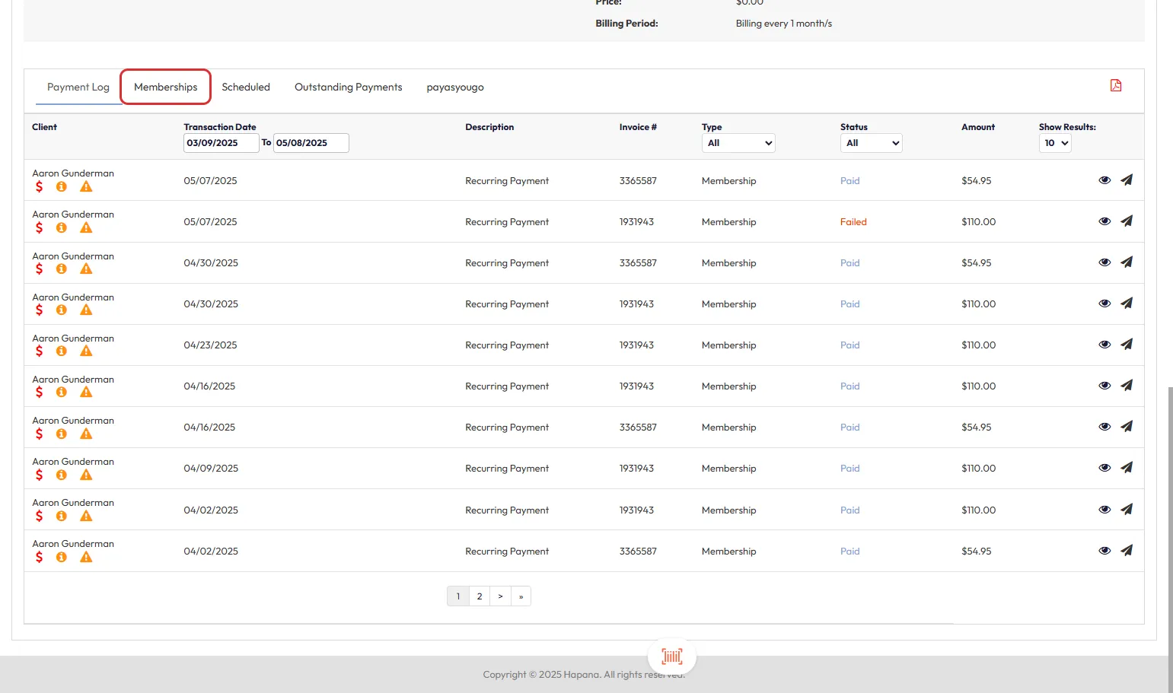Click orange info icon in the 04/23/2025 row
This screenshot has width=1173, height=693.
(x=62, y=351)
